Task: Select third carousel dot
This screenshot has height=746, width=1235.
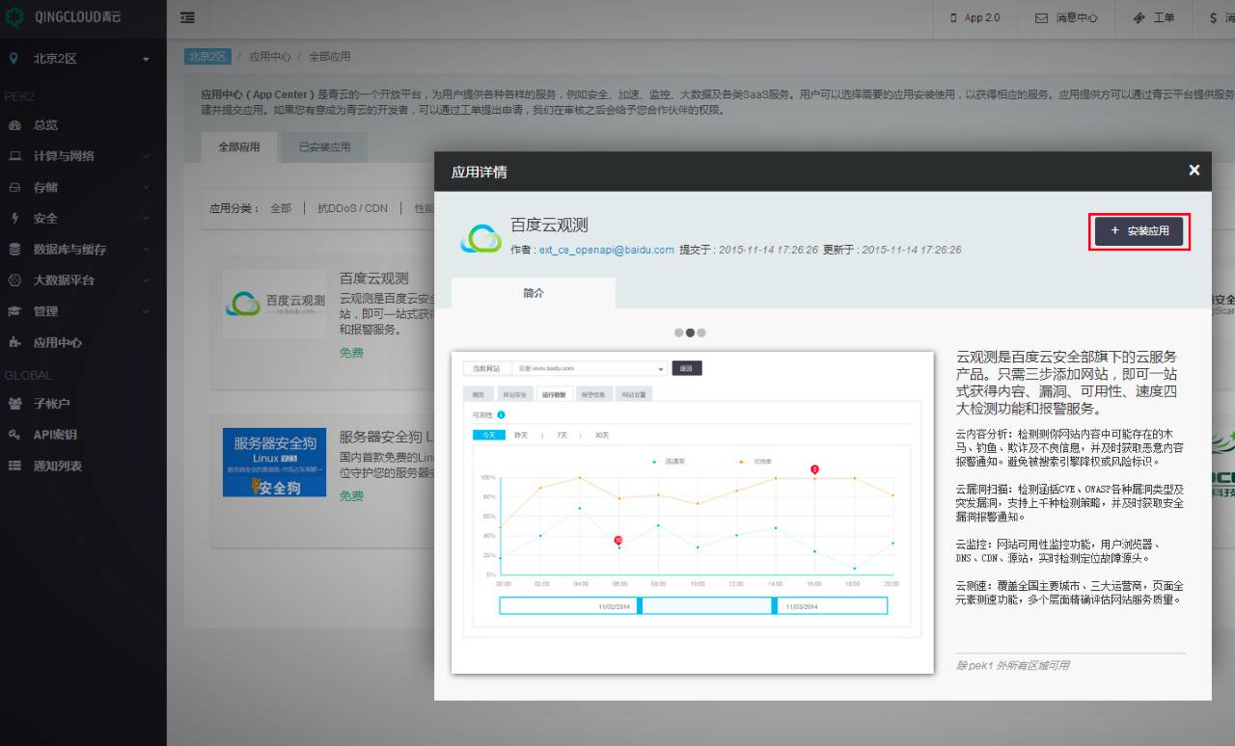Action: pyautogui.click(x=701, y=333)
